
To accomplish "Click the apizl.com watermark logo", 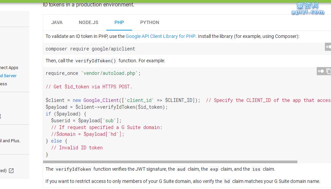I will point(308,9).
